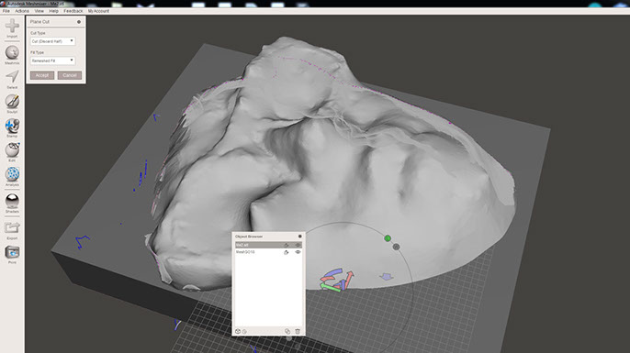Screen dimensions: 630x353
Task: Click the gray plane-cut handle dot
Action: (396, 248)
